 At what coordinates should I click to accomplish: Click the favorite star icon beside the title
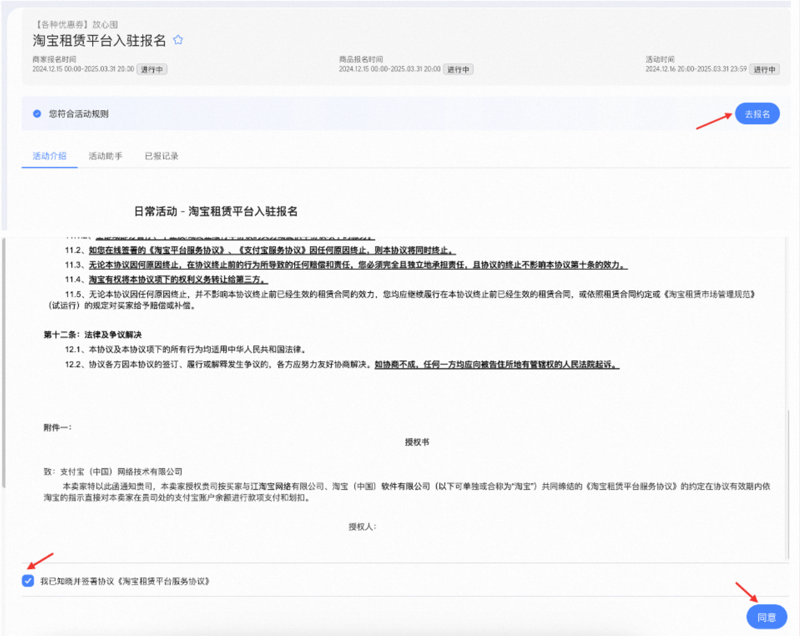(x=178, y=40)
